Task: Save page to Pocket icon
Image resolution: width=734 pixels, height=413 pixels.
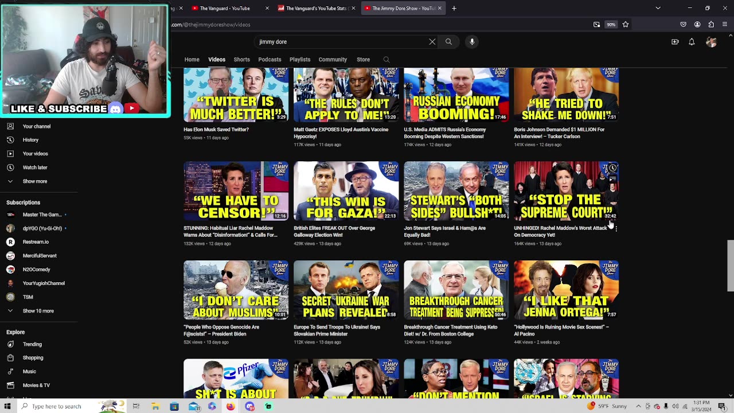Action: [684, 25]
